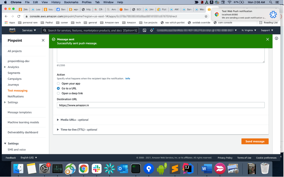284x177 pixels.
Task: Open AWS CloudShell terminal icon
Action: (x=144, y=30)
